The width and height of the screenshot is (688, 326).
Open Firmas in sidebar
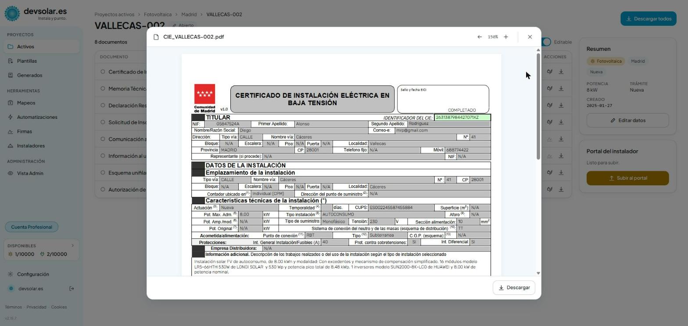tap(41, 131)
